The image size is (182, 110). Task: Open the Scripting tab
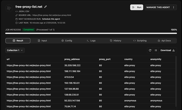140,41
